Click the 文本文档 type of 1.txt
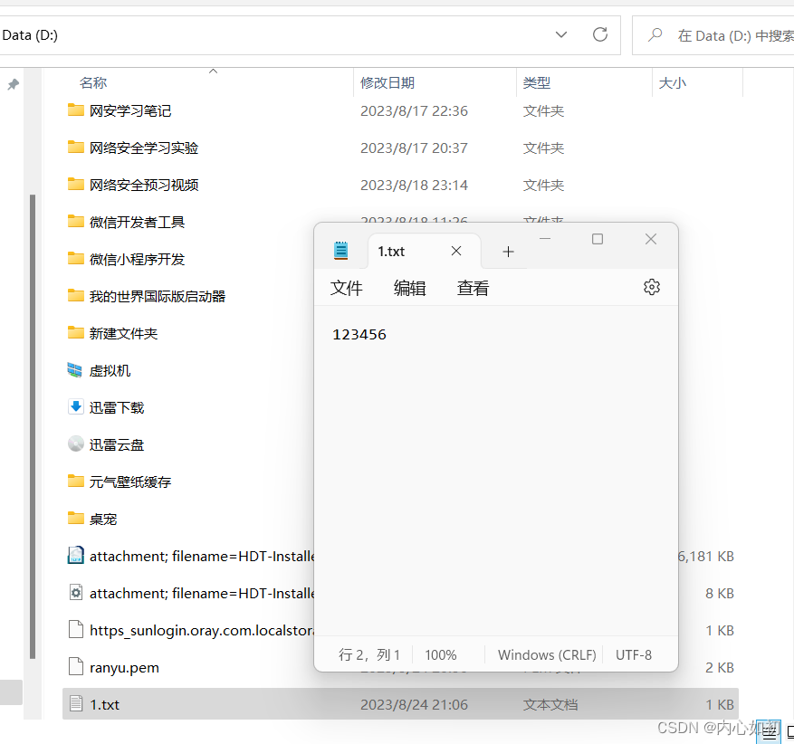 tap(550, 704)
